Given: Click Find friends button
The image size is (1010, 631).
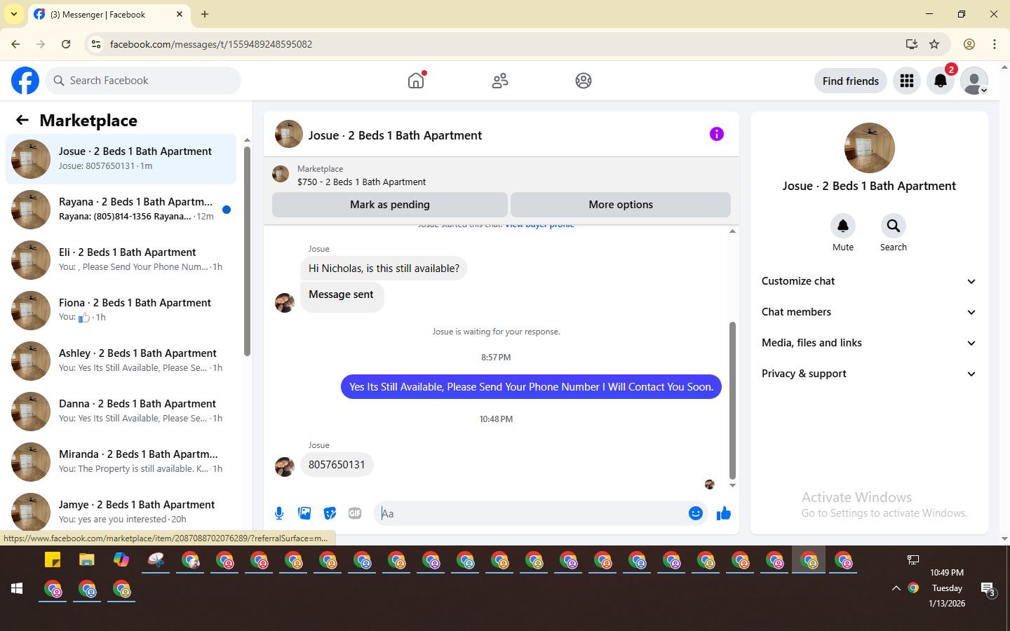Looking at the screenshot, I should point(850,81).
